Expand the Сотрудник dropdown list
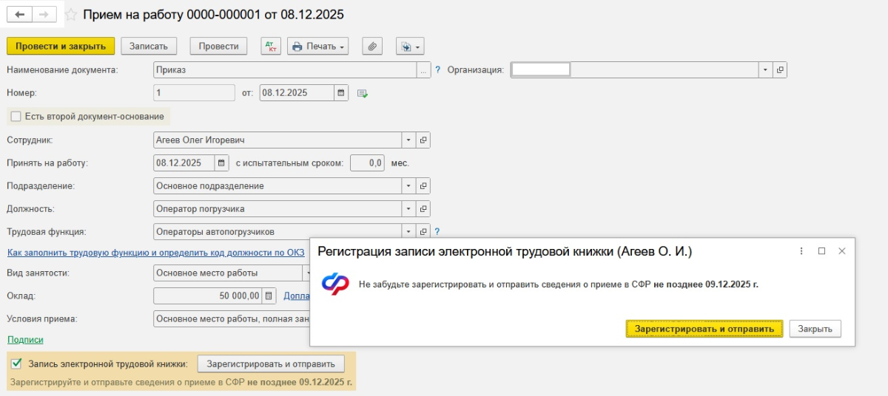This screenshot has height=396, width=888. 408,140
